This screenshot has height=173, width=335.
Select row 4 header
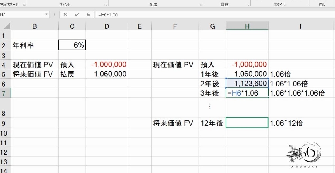5,65
